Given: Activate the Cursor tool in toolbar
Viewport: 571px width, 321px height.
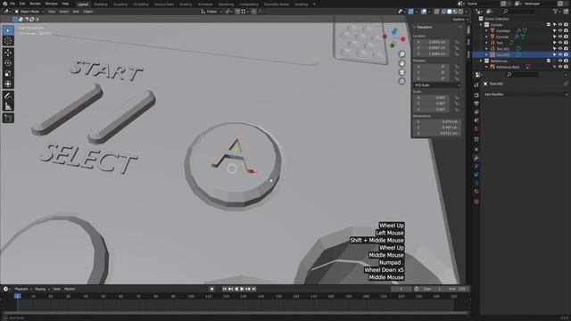Looking at the screenshot, I should click(x=8, y=41).
